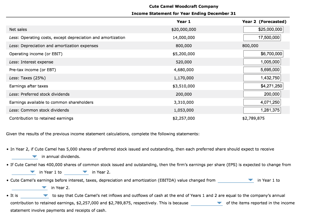Select the Earnings after taxes forecast box
Screen dimensions: 327x216
(263, 86)
